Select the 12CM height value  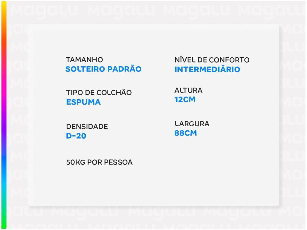click(x=185, y=100)
